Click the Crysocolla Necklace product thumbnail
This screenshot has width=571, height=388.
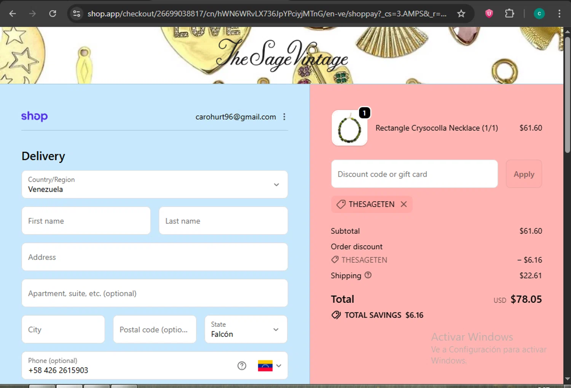[349, 128]
